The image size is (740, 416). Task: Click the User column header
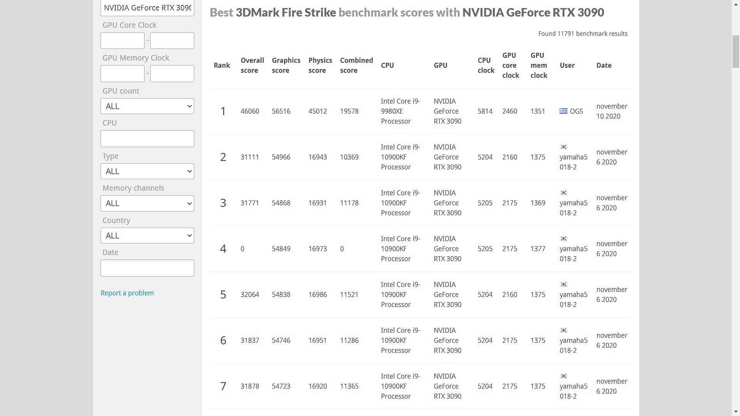pos(567,65)
